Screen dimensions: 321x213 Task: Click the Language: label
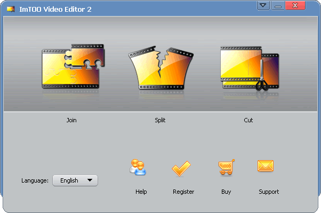[x=35, y=180]
